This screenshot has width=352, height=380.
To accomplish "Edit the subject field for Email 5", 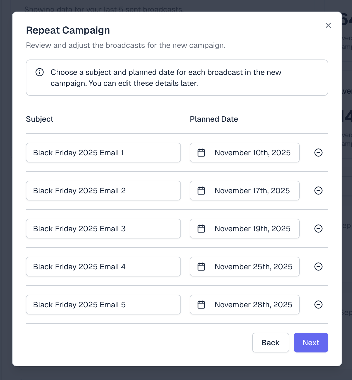I will pyautogui.click(x=103, y=305).
